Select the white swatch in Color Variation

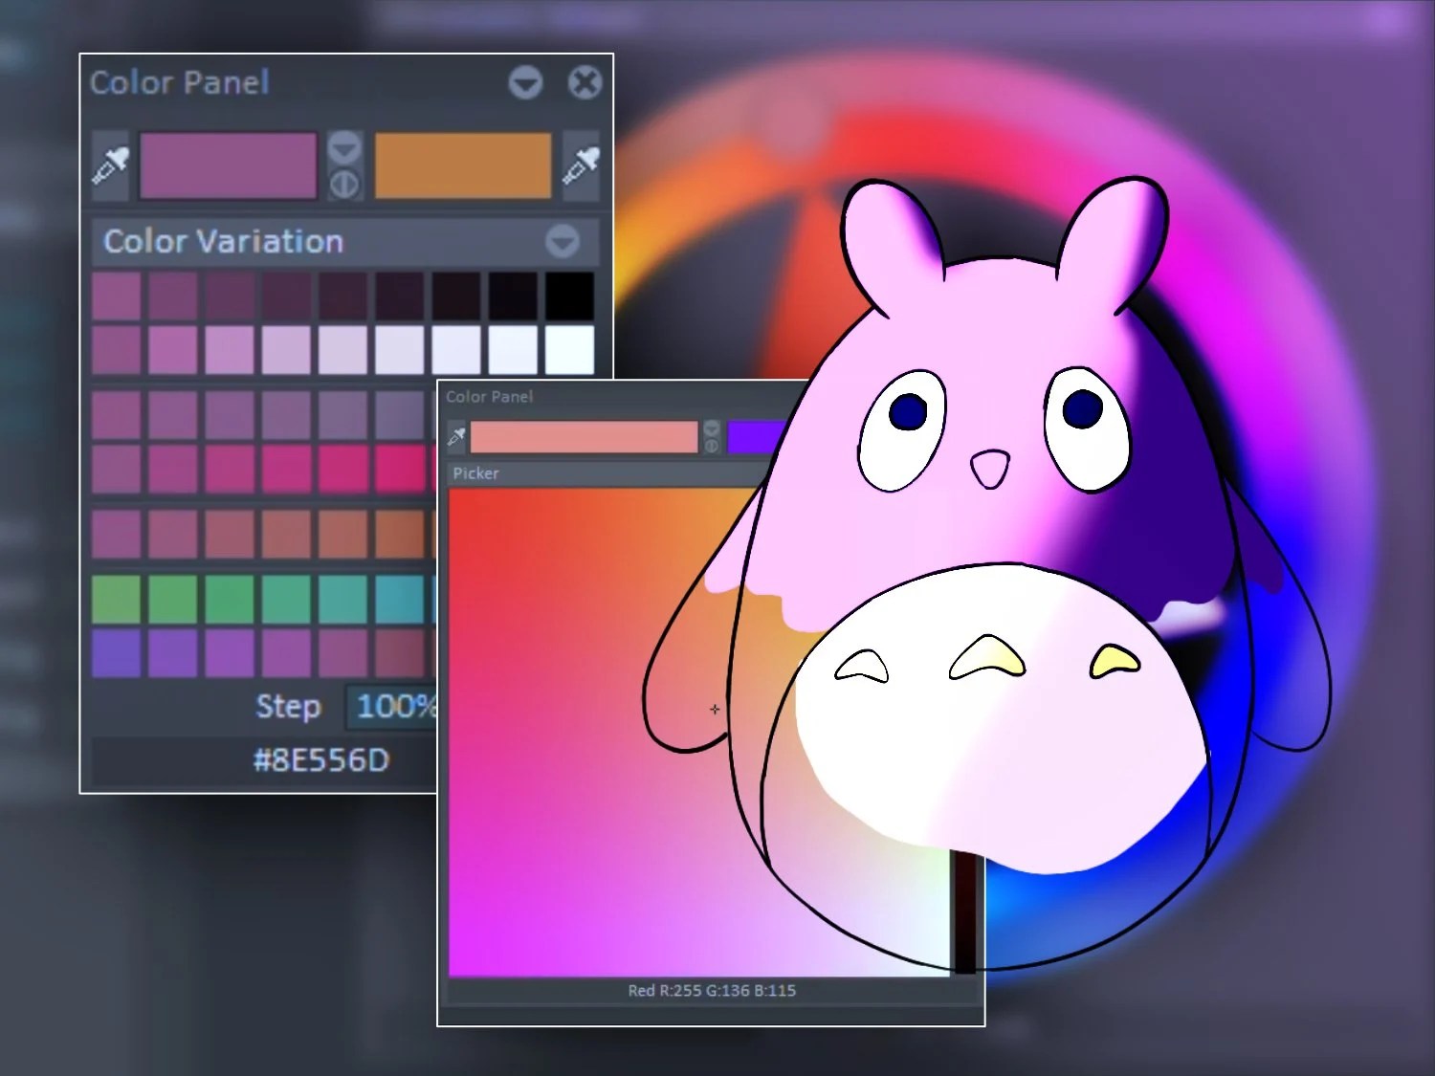point(571,349)
